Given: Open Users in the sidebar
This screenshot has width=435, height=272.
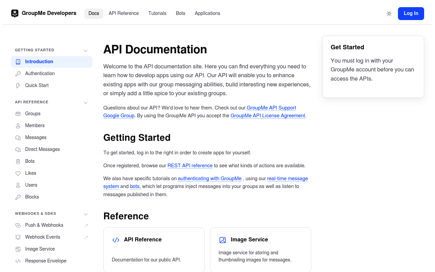Looking at the screenshot, I should click(x=52, y=185).
